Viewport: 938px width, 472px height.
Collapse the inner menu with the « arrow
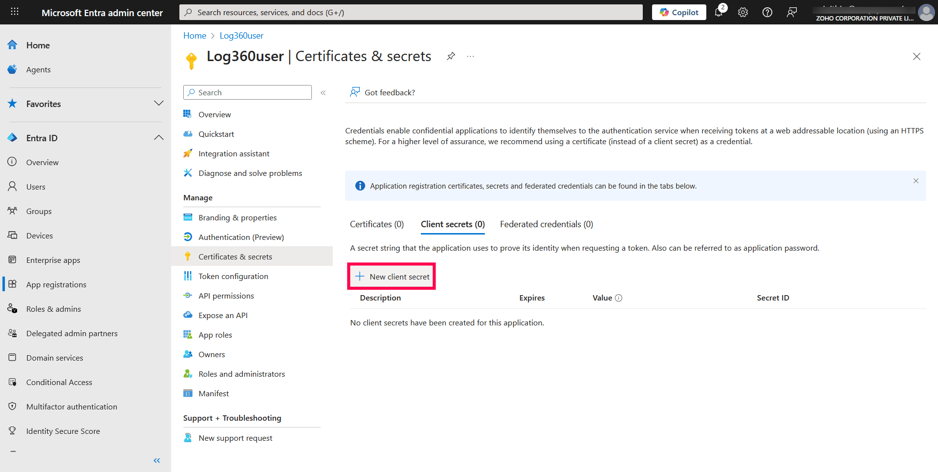point(323,92)
